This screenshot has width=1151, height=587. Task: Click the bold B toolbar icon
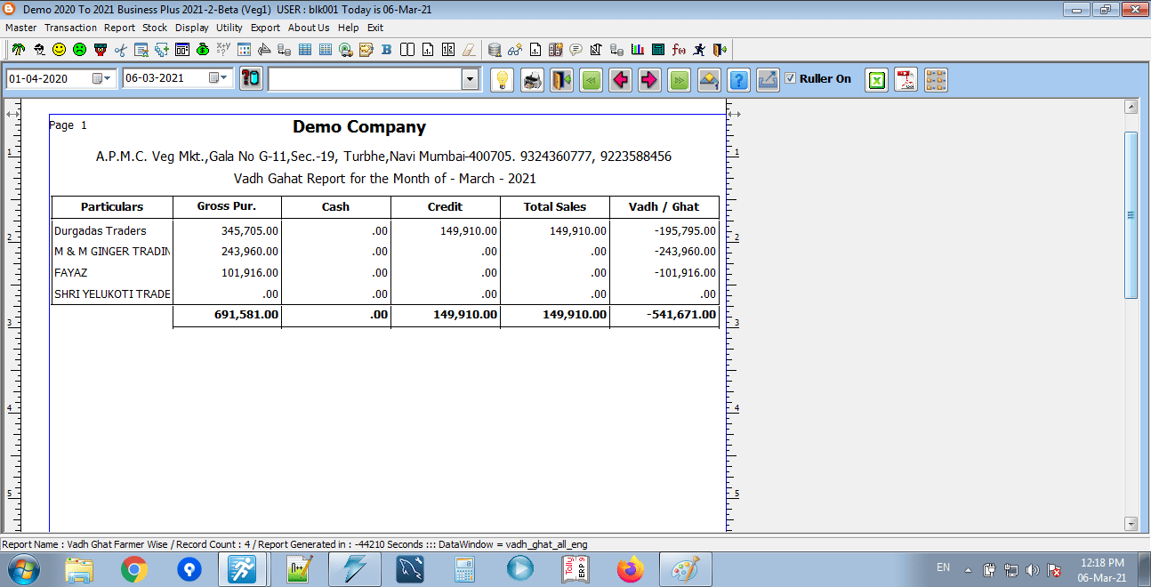386,50
